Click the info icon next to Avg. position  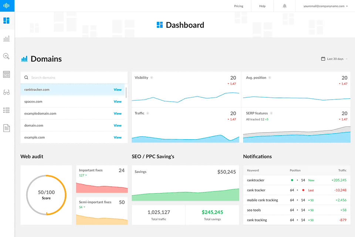270,77
